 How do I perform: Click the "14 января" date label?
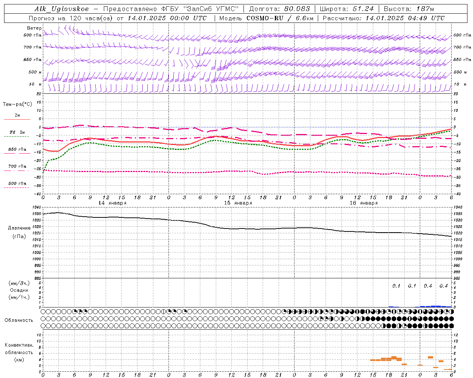[x=112, y=203]
